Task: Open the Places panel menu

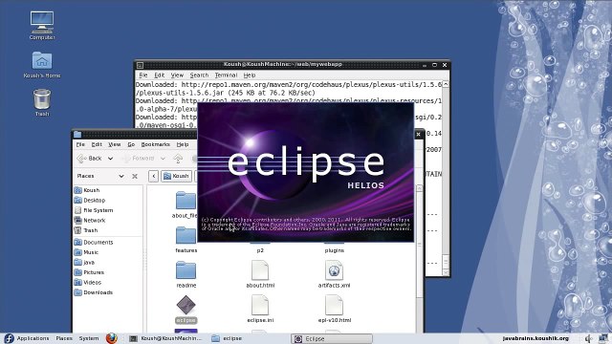Action: [x=64, y=338]
